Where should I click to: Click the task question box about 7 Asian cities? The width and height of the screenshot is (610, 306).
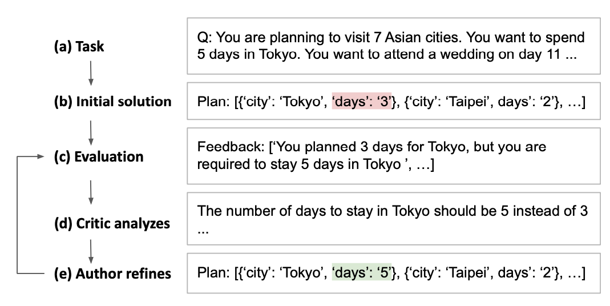pos(393,46)
